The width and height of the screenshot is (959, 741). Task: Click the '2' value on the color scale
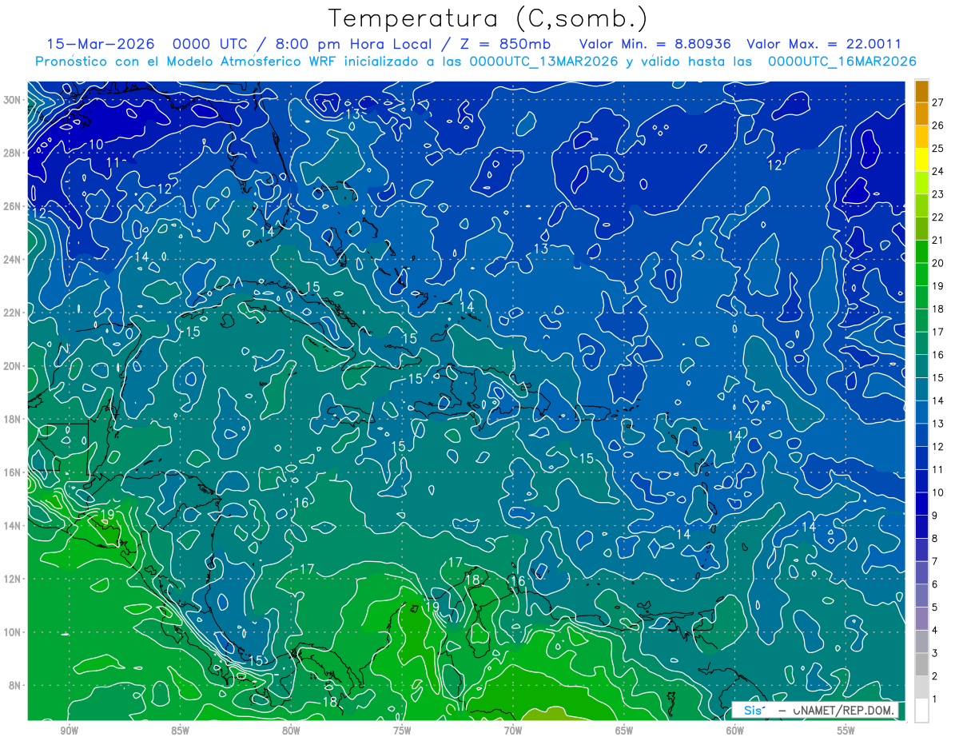coord(935,676)
